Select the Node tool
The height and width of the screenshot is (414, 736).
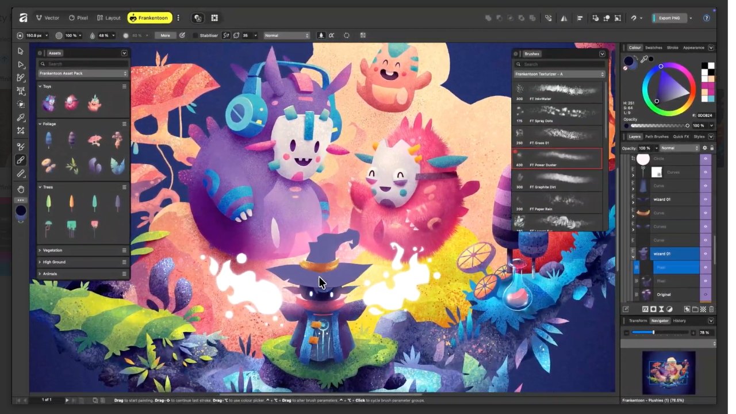click(x=21, y=66)
